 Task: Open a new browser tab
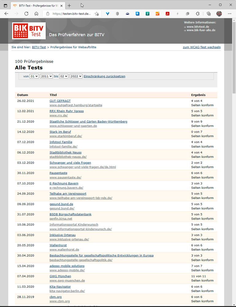69,6
